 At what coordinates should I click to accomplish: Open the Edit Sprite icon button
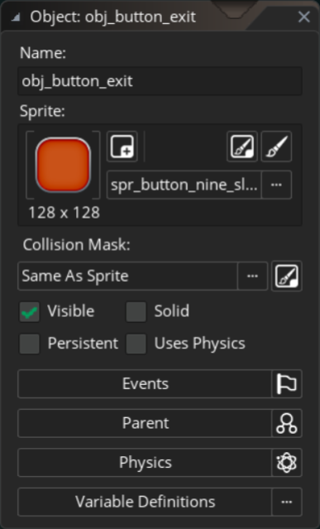(242, 147)
